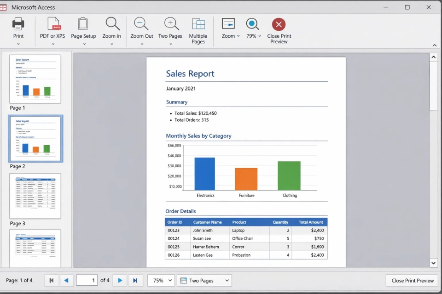Export using the PDF or XPS icon
The width and height of the screenshot is (442, 294).
coord(53,24)
